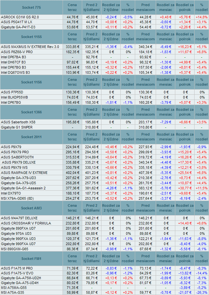Select the Gigabyte 890FXA UD7 product name
209x295 pixels.
(18, 228)
